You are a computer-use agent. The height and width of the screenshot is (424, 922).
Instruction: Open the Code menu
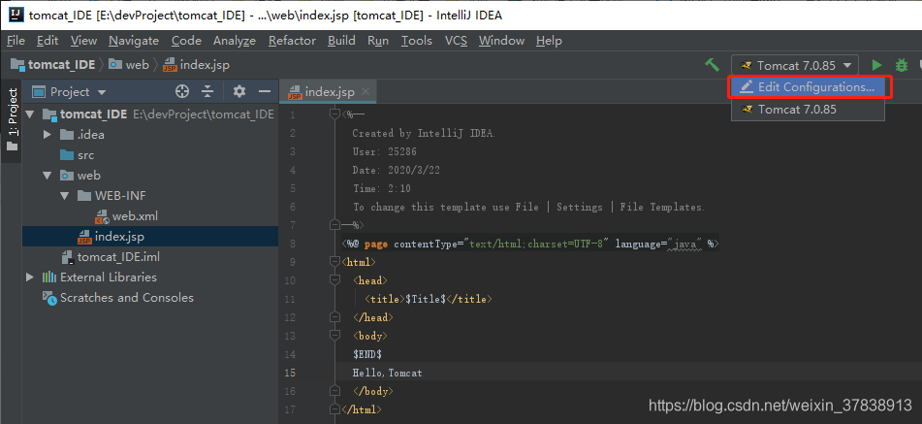pos(186,41)
